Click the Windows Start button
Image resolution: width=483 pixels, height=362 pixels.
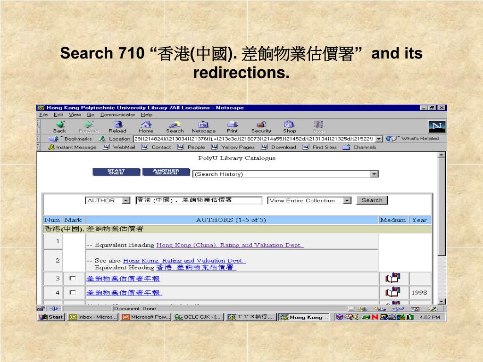click(x=51, y=317)
